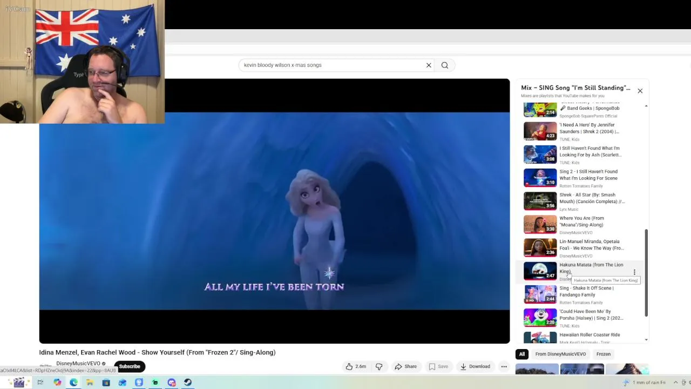
Task: Download the video
Action: point(475,366)
